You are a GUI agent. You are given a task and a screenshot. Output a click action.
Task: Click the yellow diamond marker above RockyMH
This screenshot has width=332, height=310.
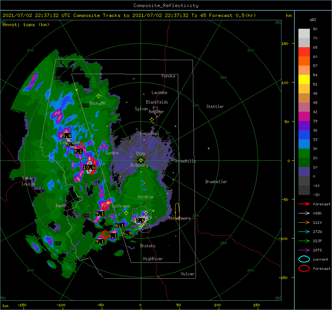(x=98, y=96)
